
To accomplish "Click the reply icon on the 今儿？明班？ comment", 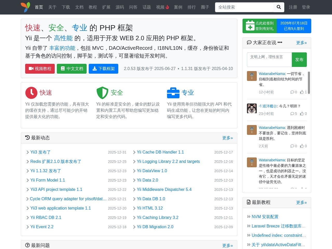I will (x=292, y=114).
